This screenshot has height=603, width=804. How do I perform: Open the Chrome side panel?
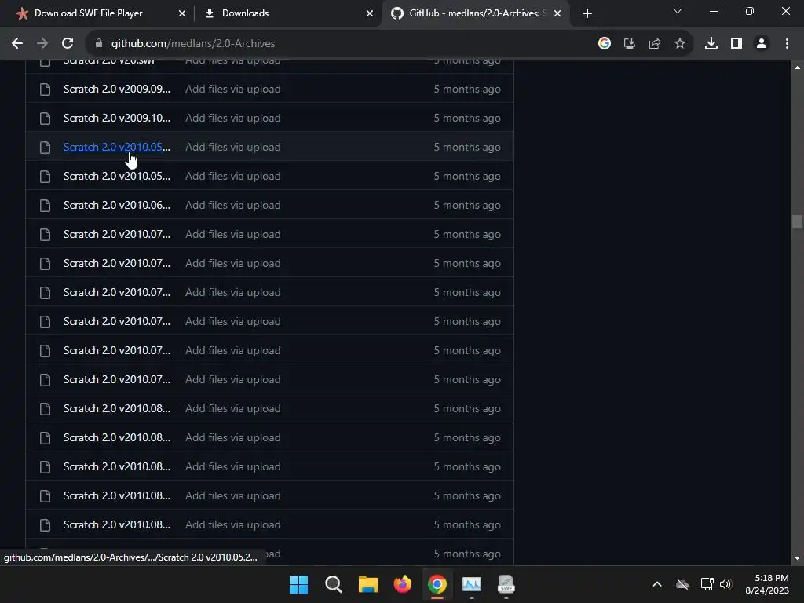pyautogui.click(x=736, y=44)
